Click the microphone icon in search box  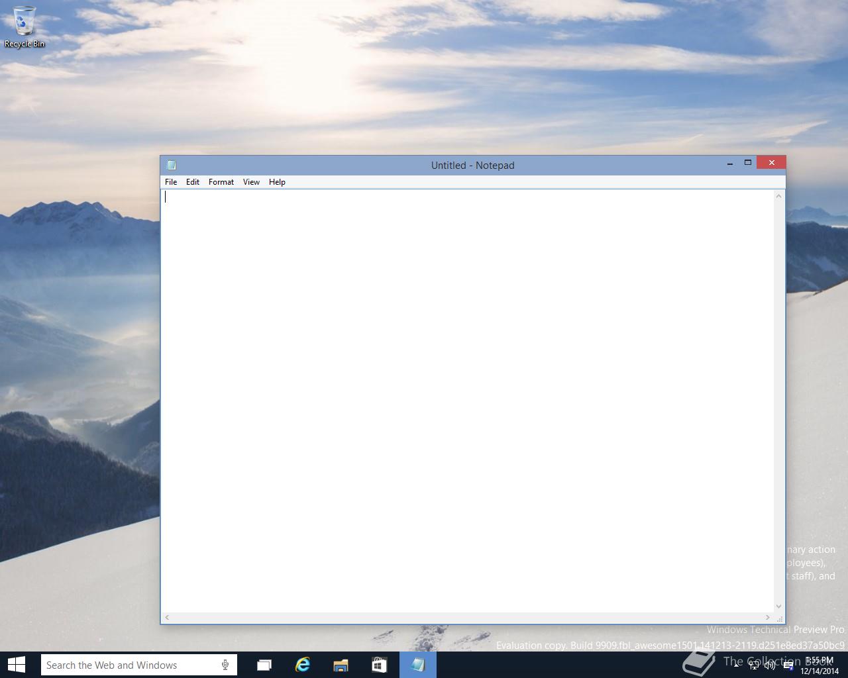click(x=225, y=665)
